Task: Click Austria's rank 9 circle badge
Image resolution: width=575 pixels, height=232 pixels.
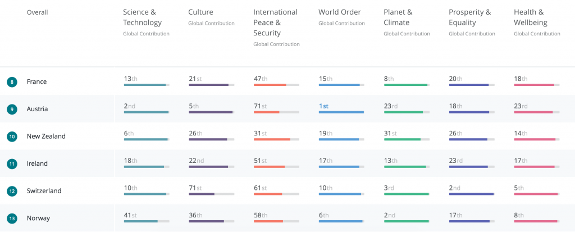Action: [12, 109]
